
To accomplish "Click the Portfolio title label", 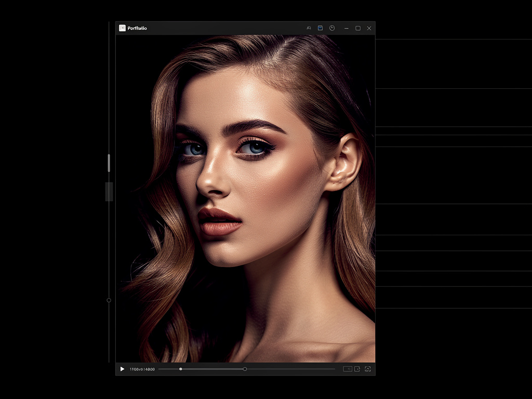I will [x=137, y=28].
